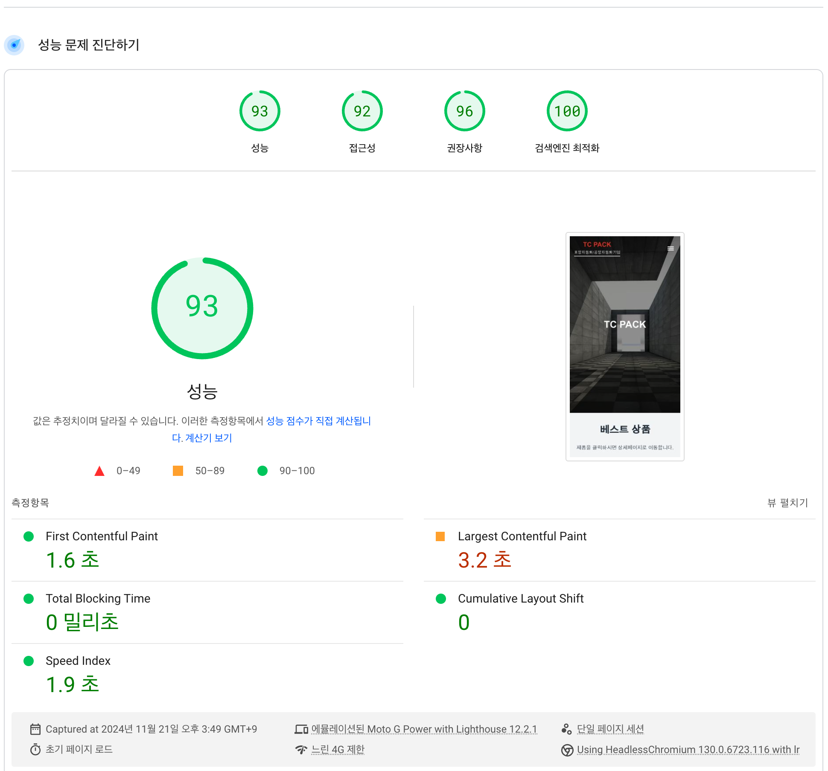
Task: Expand the metrics view with 뷰 펼치기
Action: tap(787, 503)
